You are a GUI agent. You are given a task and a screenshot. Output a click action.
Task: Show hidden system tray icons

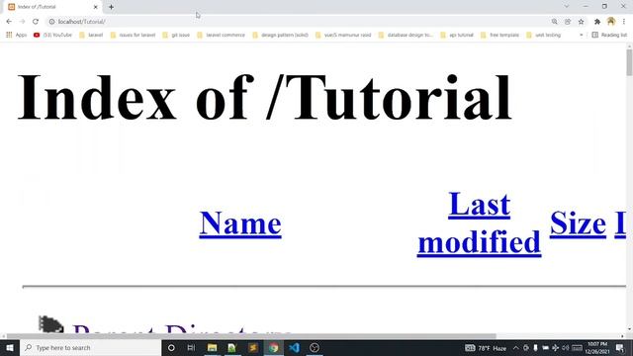click(515, 348)
